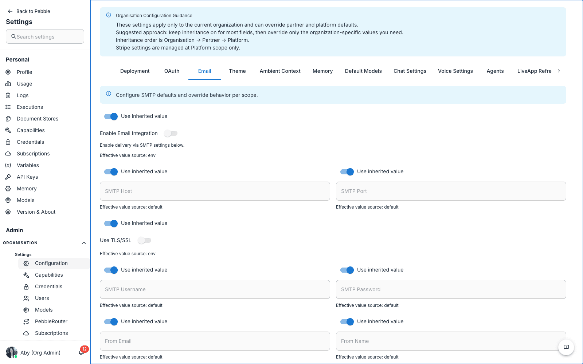Screen dimensions: 583x364
Task: Click the Memory brain icon in sidebar
Action: point(8,189)
